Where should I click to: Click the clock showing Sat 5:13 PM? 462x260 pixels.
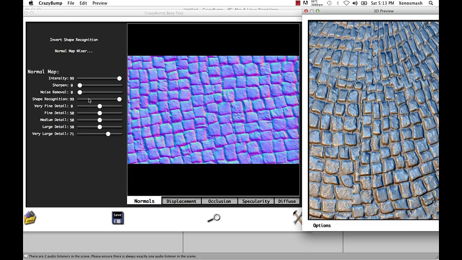[x=382, y=3]
